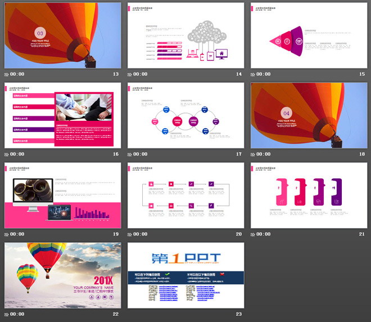The height and width of the screenshot is (322, 371).
Task: Click transition star icon under slide 15
Action: [x=253, y=75]
